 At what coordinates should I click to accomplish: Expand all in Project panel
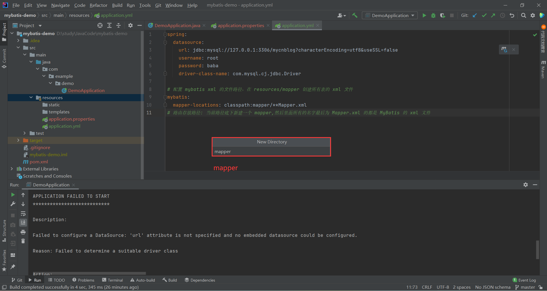109,25
